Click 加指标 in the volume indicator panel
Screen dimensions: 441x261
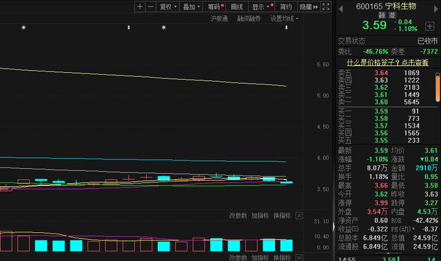(260, 216)
